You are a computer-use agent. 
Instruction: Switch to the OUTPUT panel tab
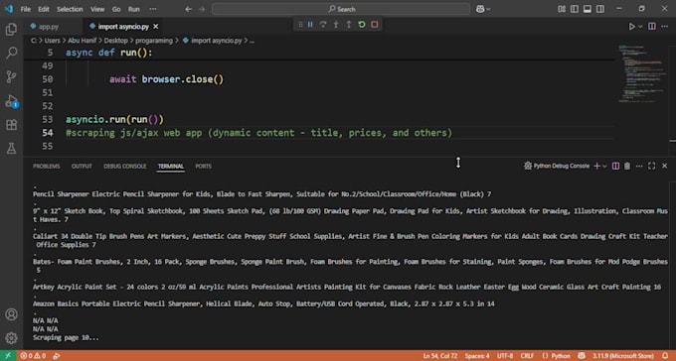[82, 166]
